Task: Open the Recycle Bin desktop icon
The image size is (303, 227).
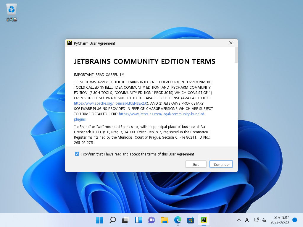Action: coord(12,12)
